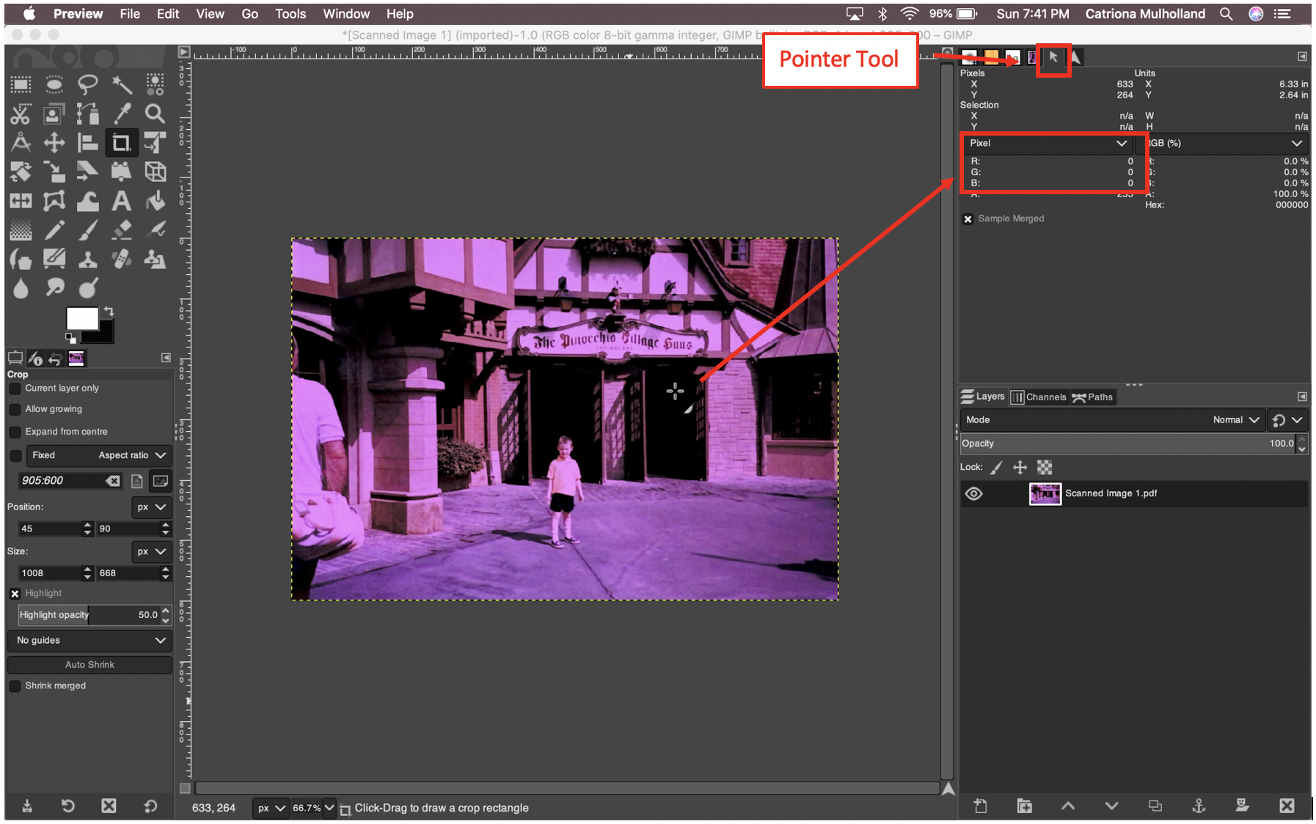The width and height of the screenshot is (1316, 824).
Task: Select the Gradient tool
Action: 21,230
